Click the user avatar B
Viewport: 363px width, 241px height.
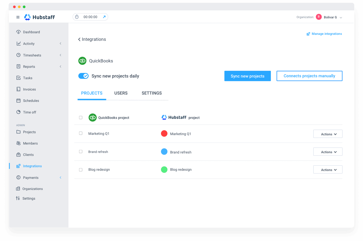[319, 17]
